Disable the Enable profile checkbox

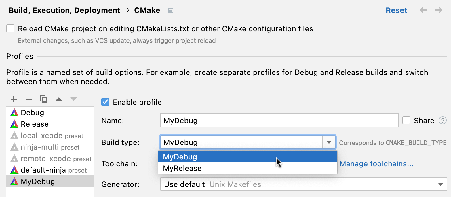pyautogui.click(x=105, y=102)
